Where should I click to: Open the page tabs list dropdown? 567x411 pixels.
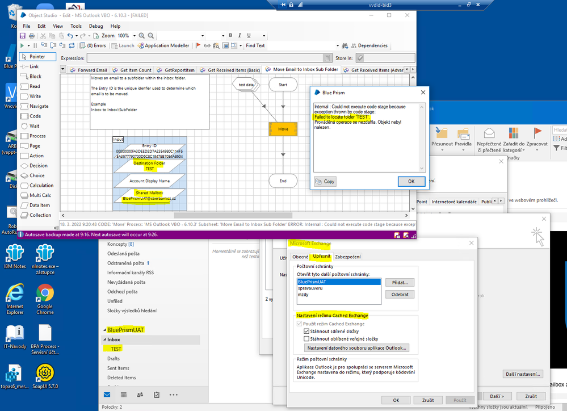click(x=63, y=70)
